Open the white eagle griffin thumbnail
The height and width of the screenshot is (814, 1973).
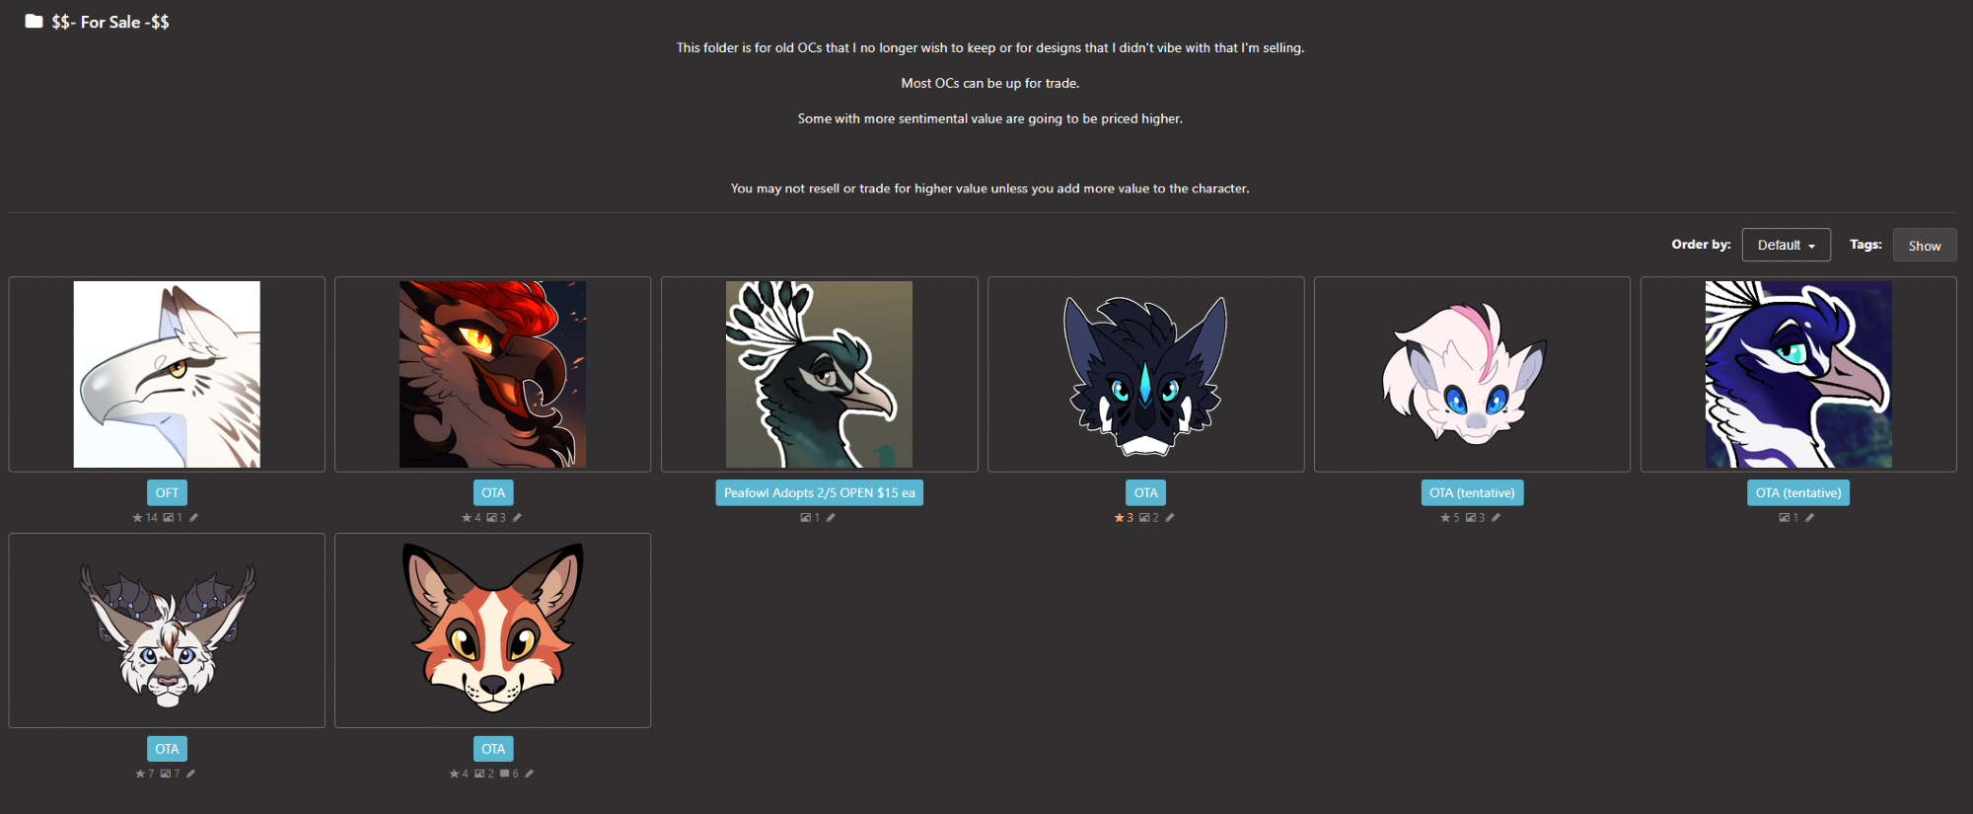pyautogui.click(x=167, y=374)
